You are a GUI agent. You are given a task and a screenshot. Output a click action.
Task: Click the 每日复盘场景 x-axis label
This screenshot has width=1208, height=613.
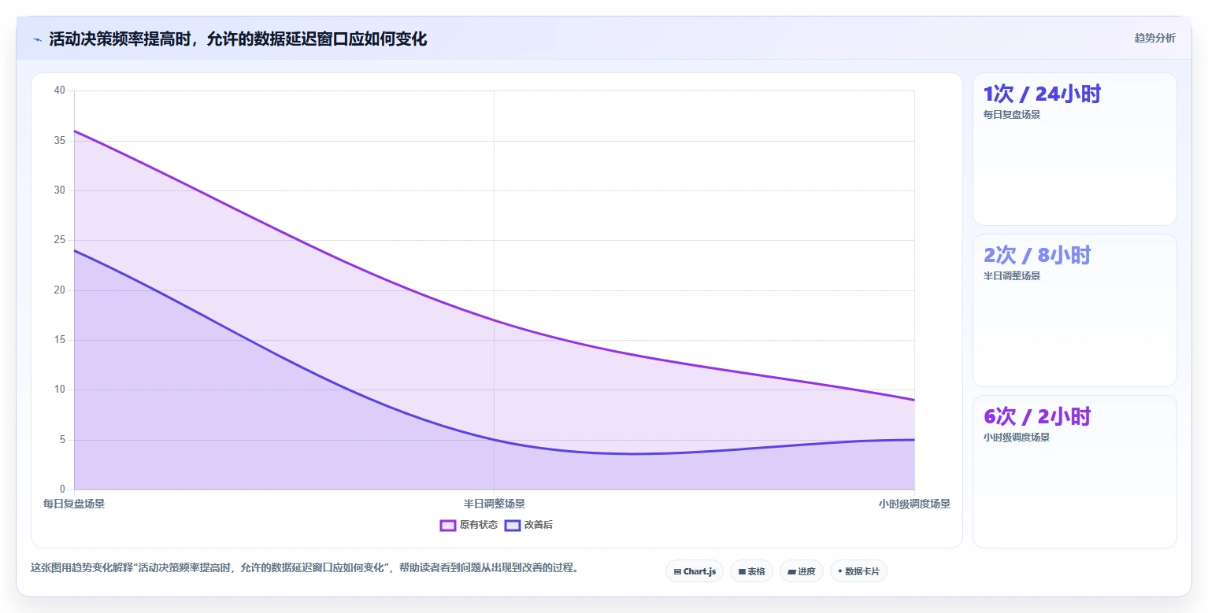[74, 504]
